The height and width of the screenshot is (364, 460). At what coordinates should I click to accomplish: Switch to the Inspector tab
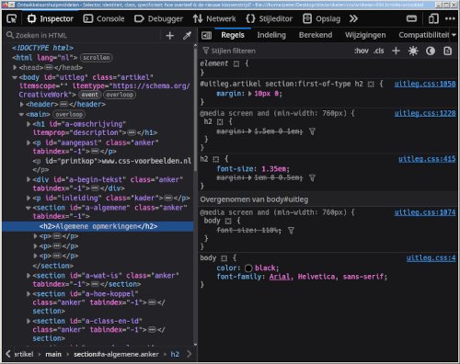pos(51,19)
